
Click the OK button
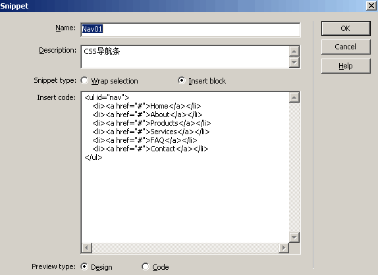346,28
